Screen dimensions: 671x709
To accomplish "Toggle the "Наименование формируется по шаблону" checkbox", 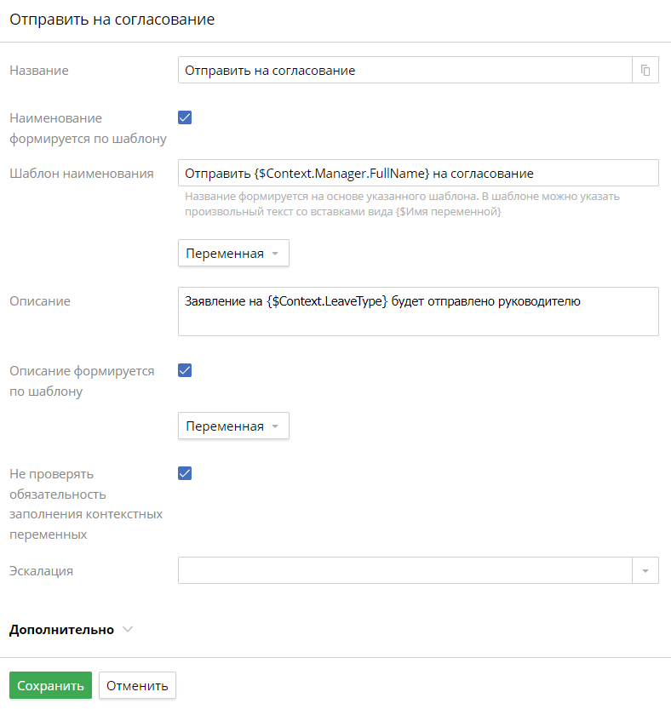I will pos(185,117).
